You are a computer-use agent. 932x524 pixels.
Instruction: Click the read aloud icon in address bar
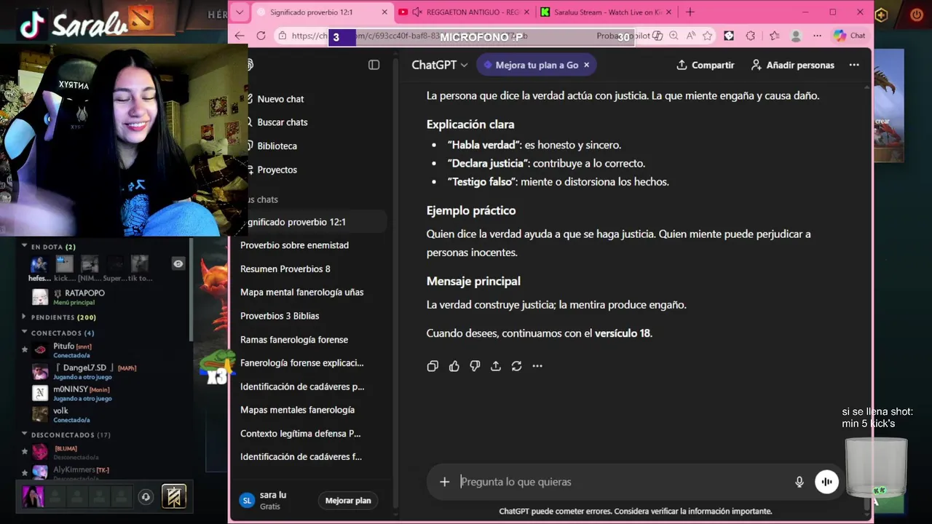pyautogui.click(x=690, y=36)
